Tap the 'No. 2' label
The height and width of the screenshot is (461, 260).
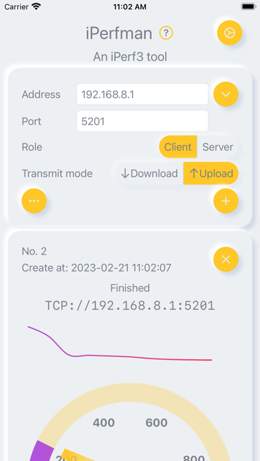(x=34, y=252)
